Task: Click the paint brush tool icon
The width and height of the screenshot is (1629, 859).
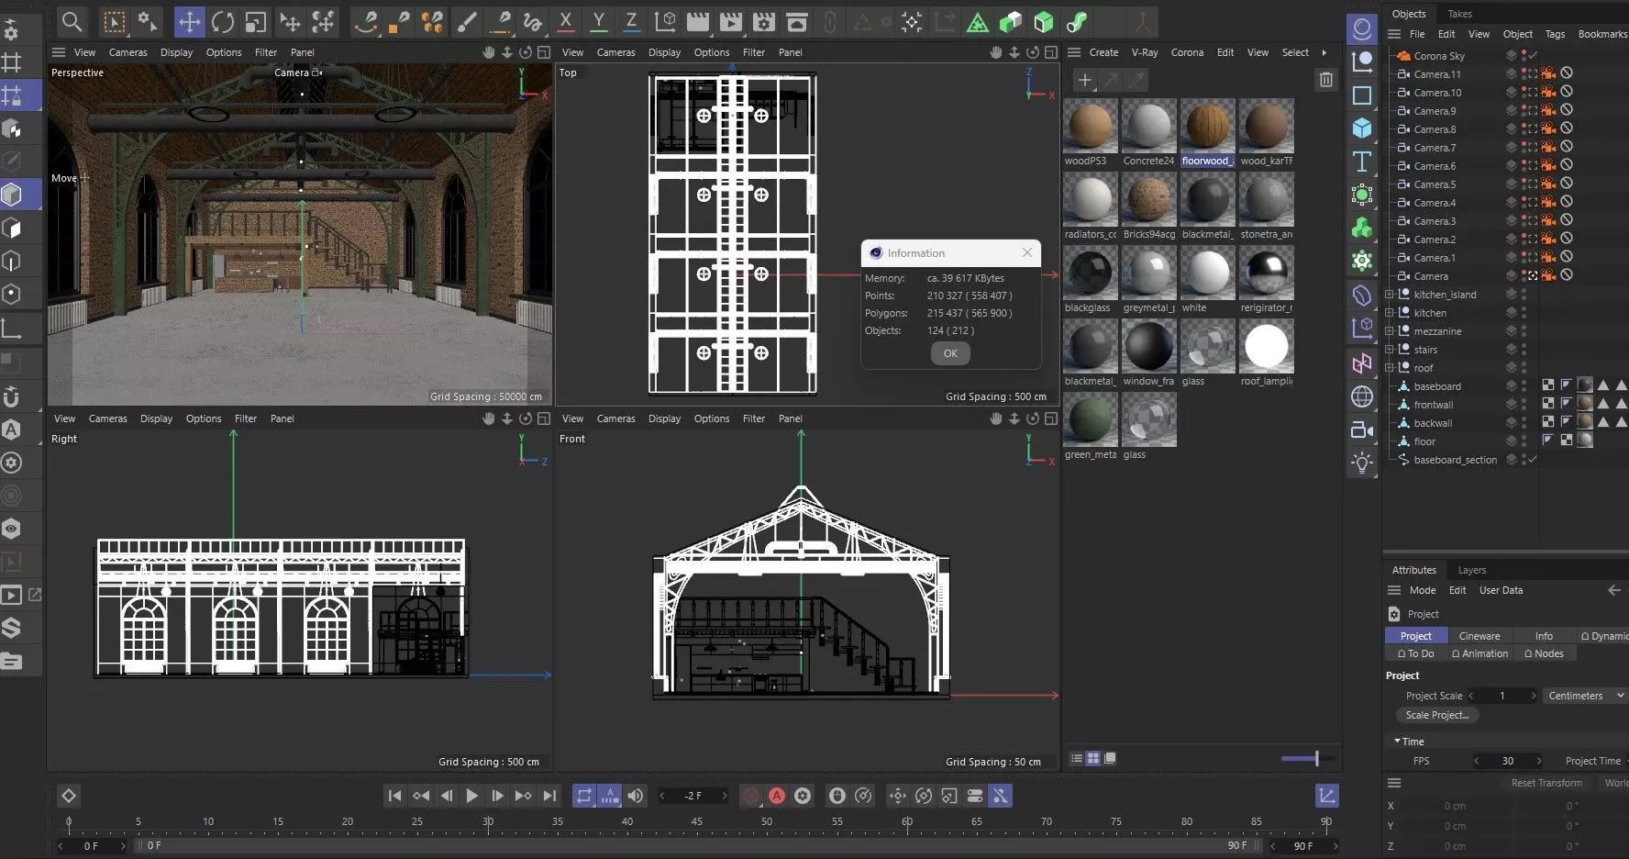Action: click(467, 21)
